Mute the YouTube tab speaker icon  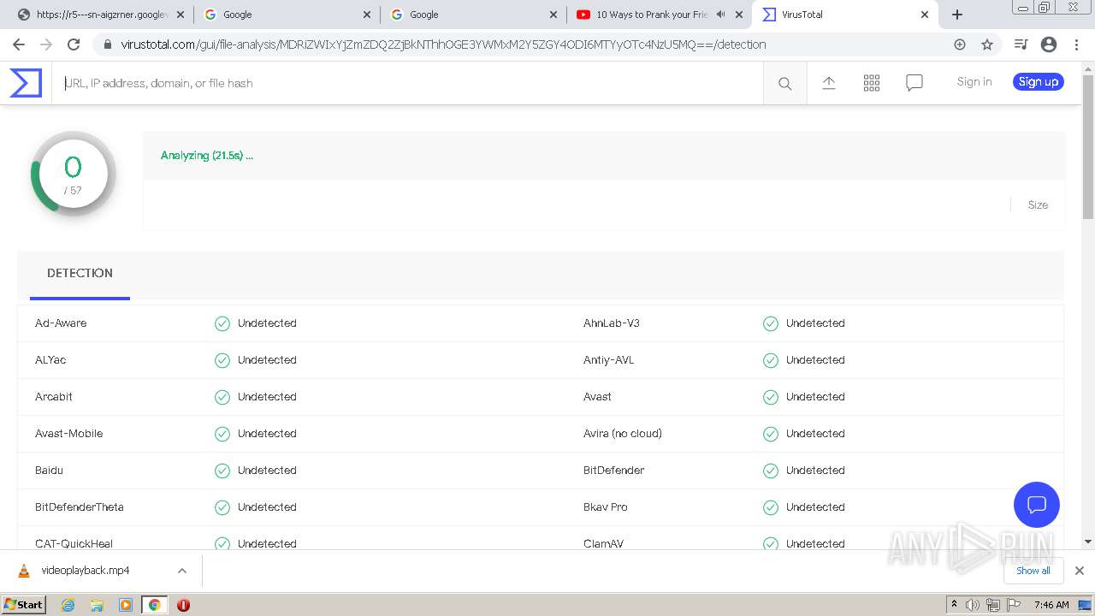(x=720, y=15)
